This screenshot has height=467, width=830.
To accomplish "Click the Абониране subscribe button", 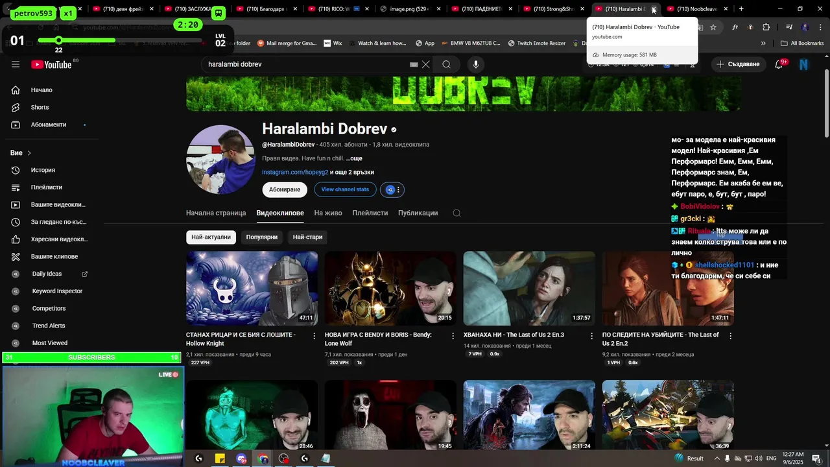I will click(285, 189).
